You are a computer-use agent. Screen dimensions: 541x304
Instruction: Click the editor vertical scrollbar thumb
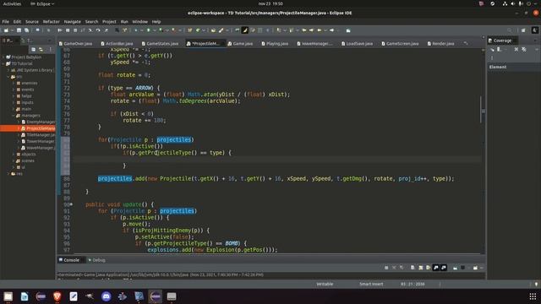click(x=481, y=109)
